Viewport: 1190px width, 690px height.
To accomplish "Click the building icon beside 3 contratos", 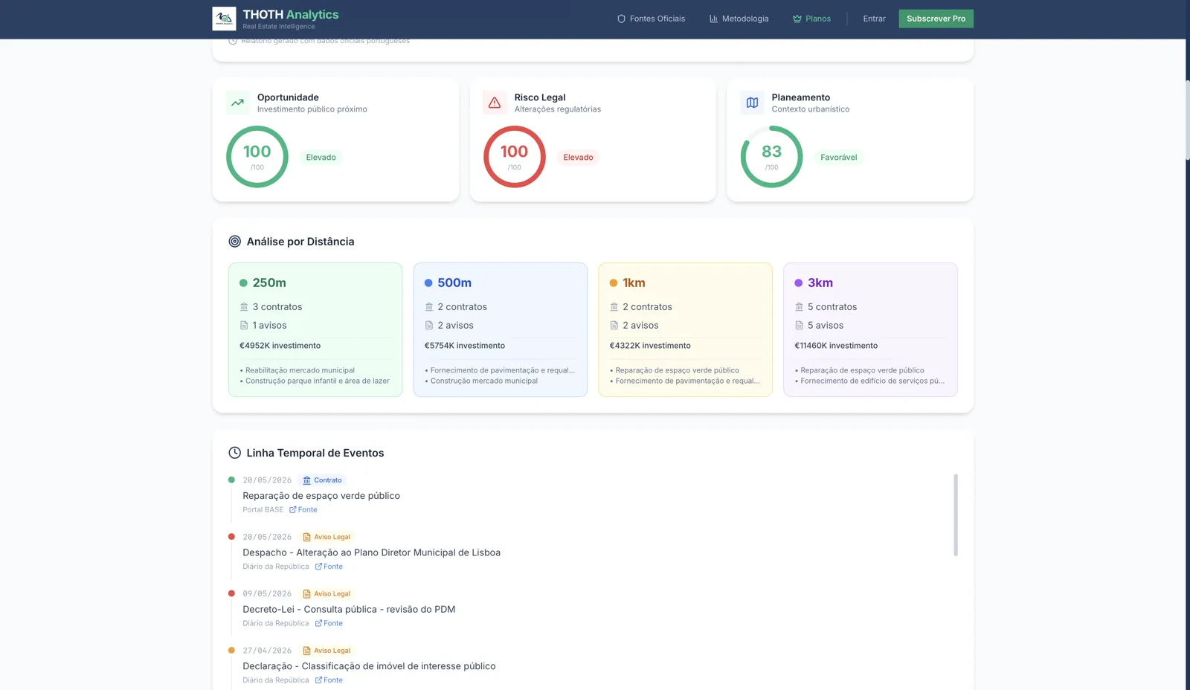I will tap(244, 307).
